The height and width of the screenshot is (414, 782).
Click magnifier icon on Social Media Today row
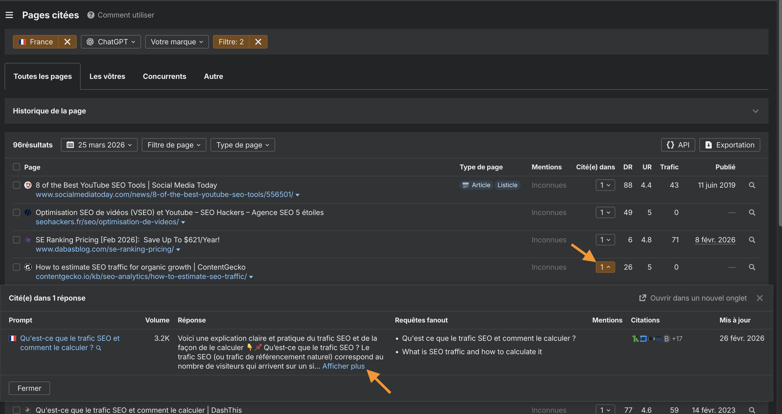(x=752, y=185)
